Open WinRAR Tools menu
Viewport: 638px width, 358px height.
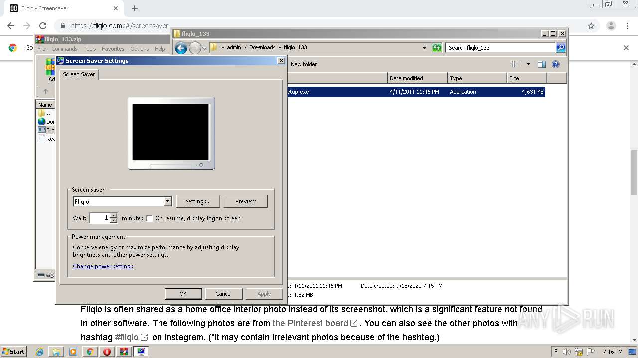point(90,49)
